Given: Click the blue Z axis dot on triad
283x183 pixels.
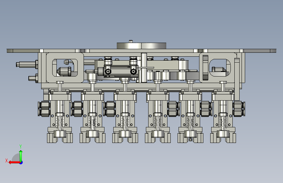Looking at the screenshot, I should pos(21,162).
